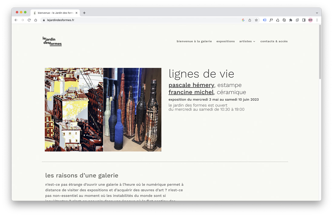Viewport: 333px width, 216px height.
Task: Open the Chrome profile avatar
Action: [x=310, y=20]
